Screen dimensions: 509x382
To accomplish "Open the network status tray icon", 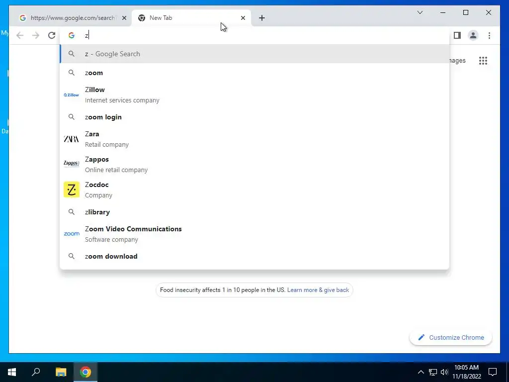I will (x=433, y=372).
